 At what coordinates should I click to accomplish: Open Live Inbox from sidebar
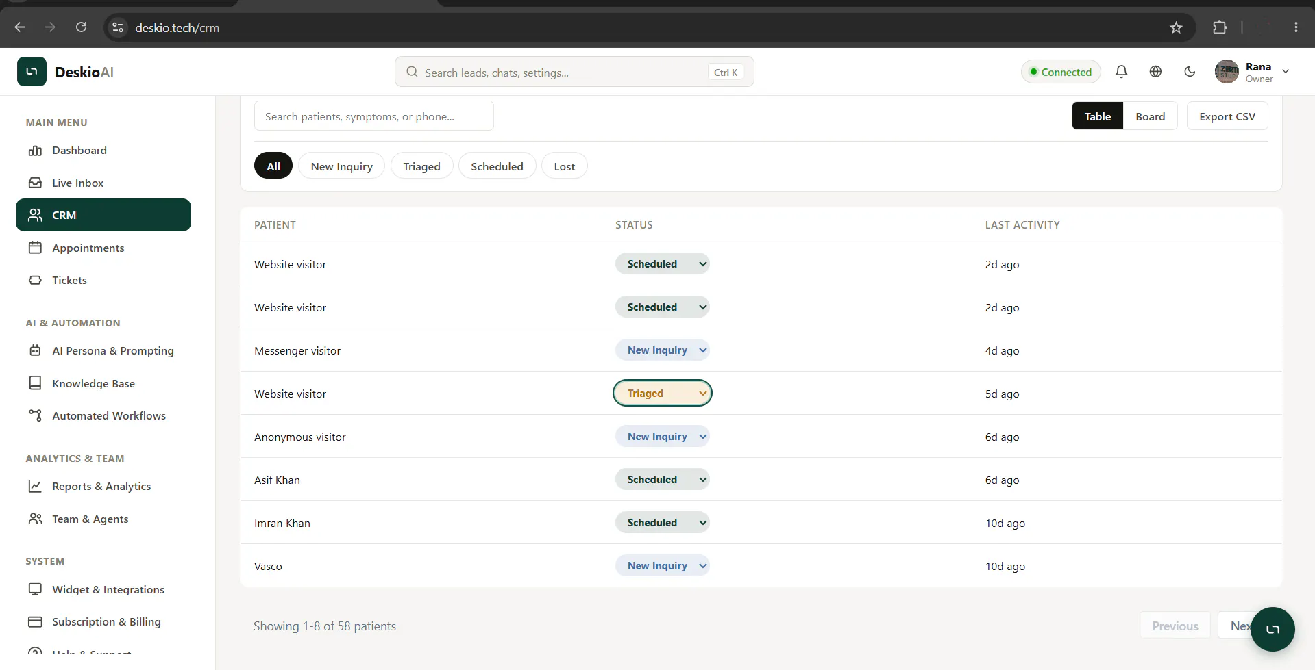[103, 183]
